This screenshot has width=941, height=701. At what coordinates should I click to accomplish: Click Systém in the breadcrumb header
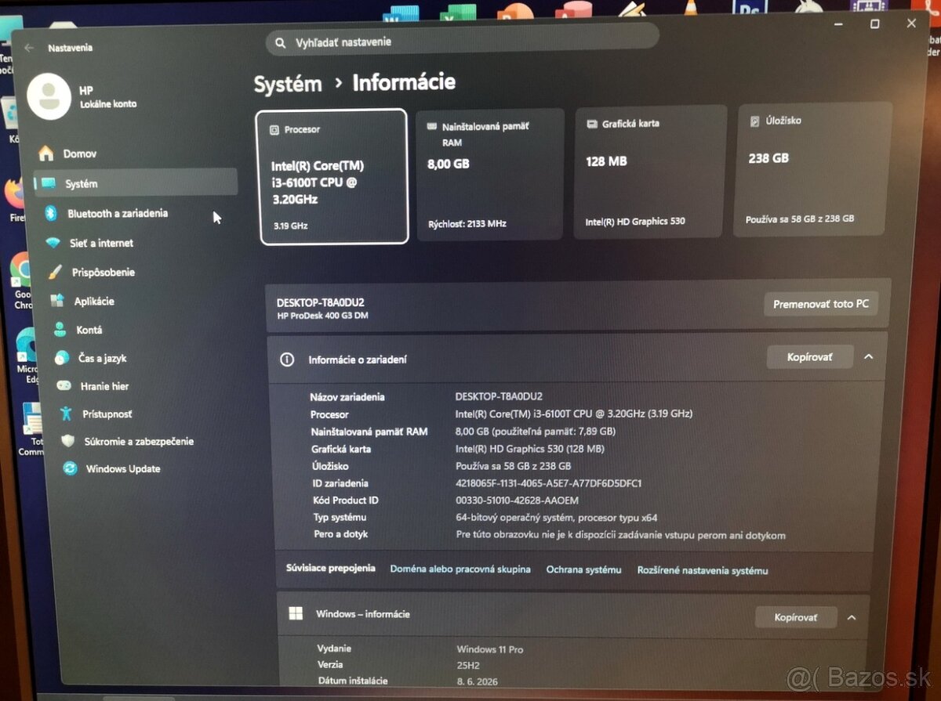pos(288,84)
